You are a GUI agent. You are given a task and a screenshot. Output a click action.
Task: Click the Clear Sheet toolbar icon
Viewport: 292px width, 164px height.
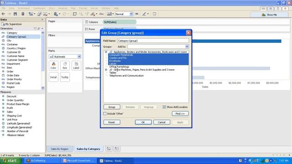coord(45,14)
